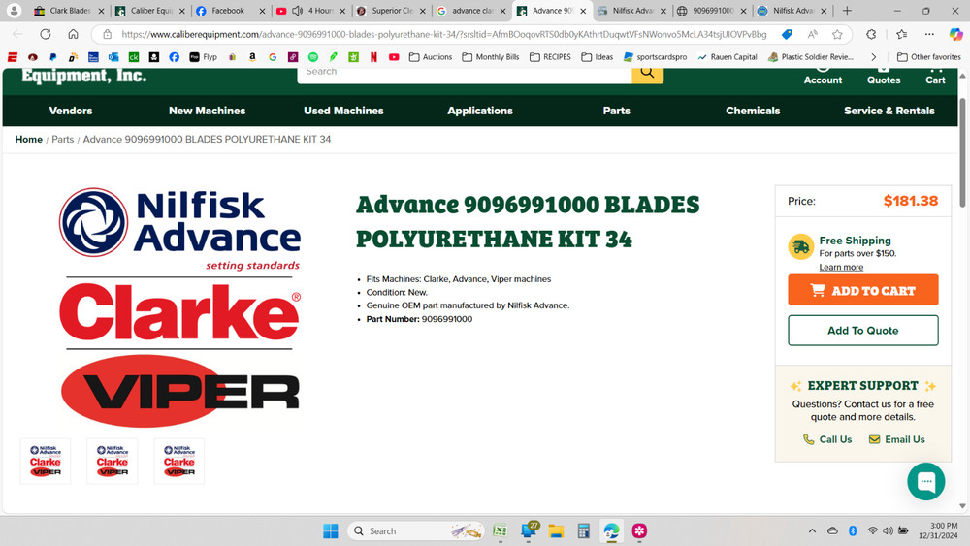Screen dimensions: 970x546
Task: Open the Chemicals navigation menu
Action: coord(753,111)
